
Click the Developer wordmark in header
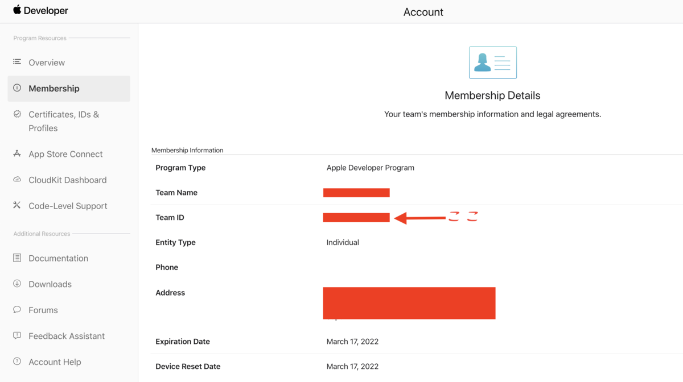(46, 11)
